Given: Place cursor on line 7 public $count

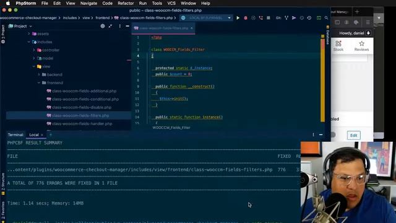Looking at the screenshot, I should [x=173, y=74].
